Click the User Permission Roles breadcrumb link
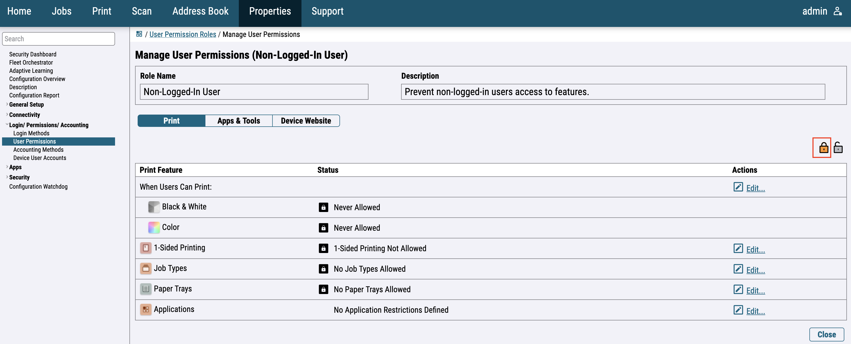The height and width of the screenshot is (344, 851). click(183, 34)
